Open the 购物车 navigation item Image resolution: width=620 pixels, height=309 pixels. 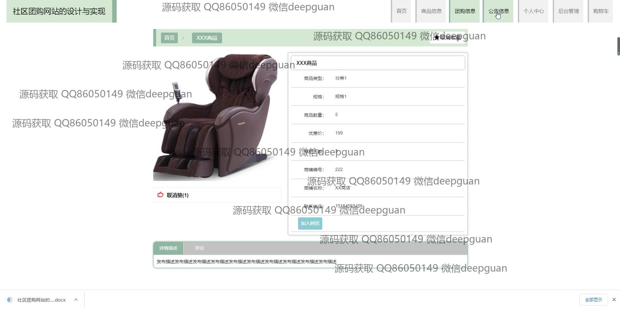pyautogui.click(x=600, y=11)
